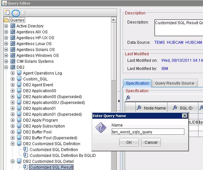Expand the Agentless AIX OS node

click(6, 32)
